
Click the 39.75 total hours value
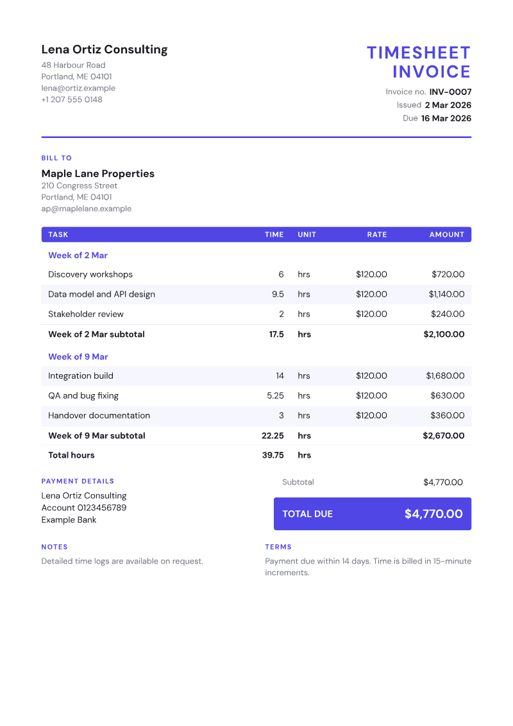(x=273, y=455)
